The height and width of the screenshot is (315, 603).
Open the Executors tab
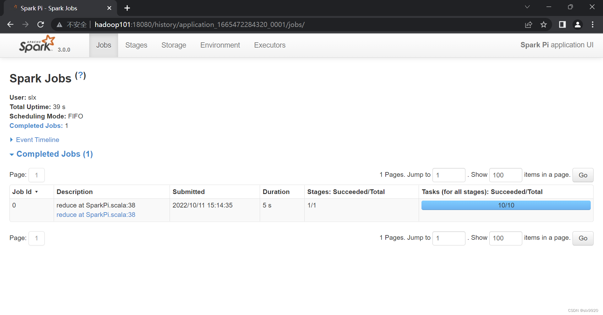[x=270, y=45]
